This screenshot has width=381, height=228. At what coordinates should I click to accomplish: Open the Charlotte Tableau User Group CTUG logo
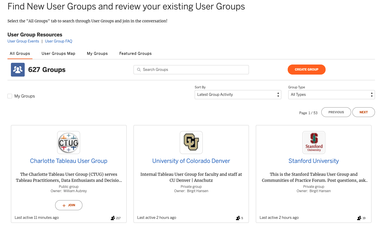pyautogui.click(x=69, y=142)
